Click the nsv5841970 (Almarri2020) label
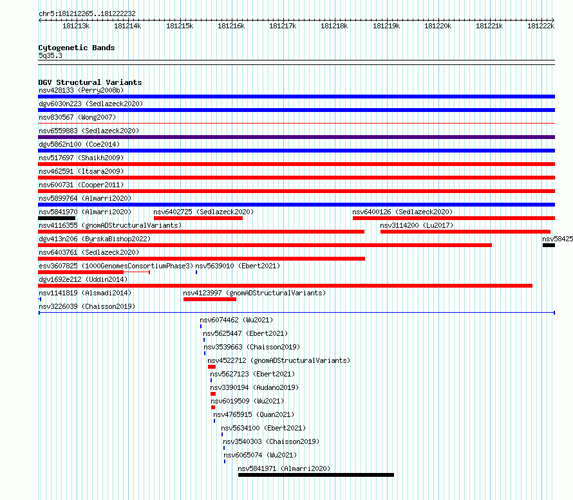Image resolution: width=573 pixels, height=500 pixels. 85,212
